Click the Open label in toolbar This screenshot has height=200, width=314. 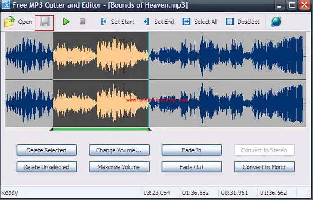click(25, 22)
